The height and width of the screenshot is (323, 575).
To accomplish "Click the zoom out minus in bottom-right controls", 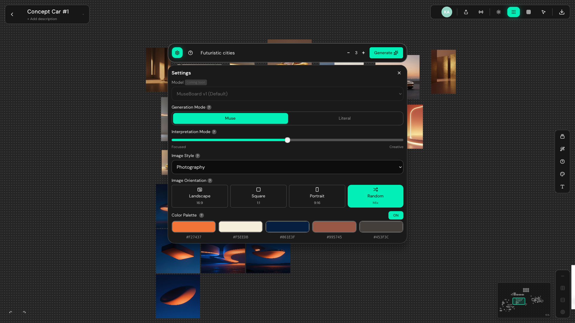I will pyautogui.click(x=563, y=276).
